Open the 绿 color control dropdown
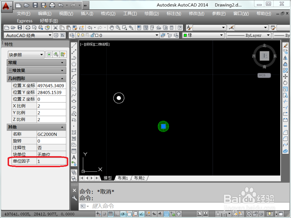The image size is (291, 218). [x=203, y=35]
